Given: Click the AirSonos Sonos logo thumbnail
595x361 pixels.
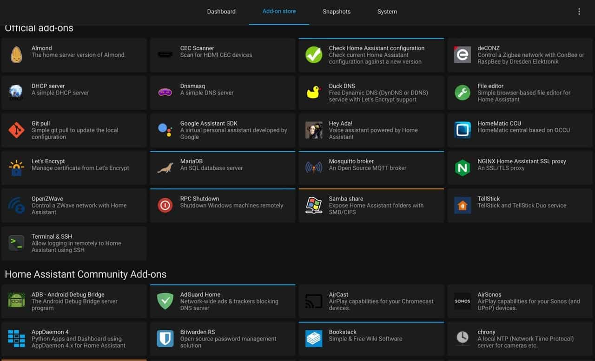Looking at the screenshot, I should coord(463,301).
